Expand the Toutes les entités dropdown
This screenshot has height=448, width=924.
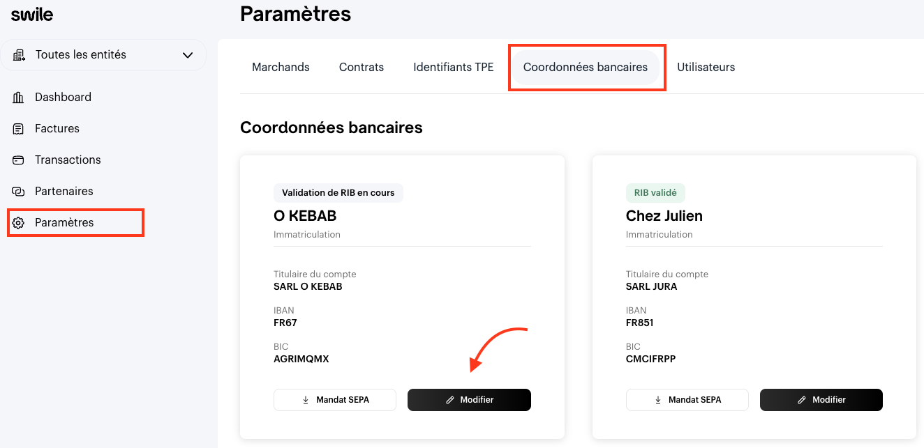coord(103,55)
